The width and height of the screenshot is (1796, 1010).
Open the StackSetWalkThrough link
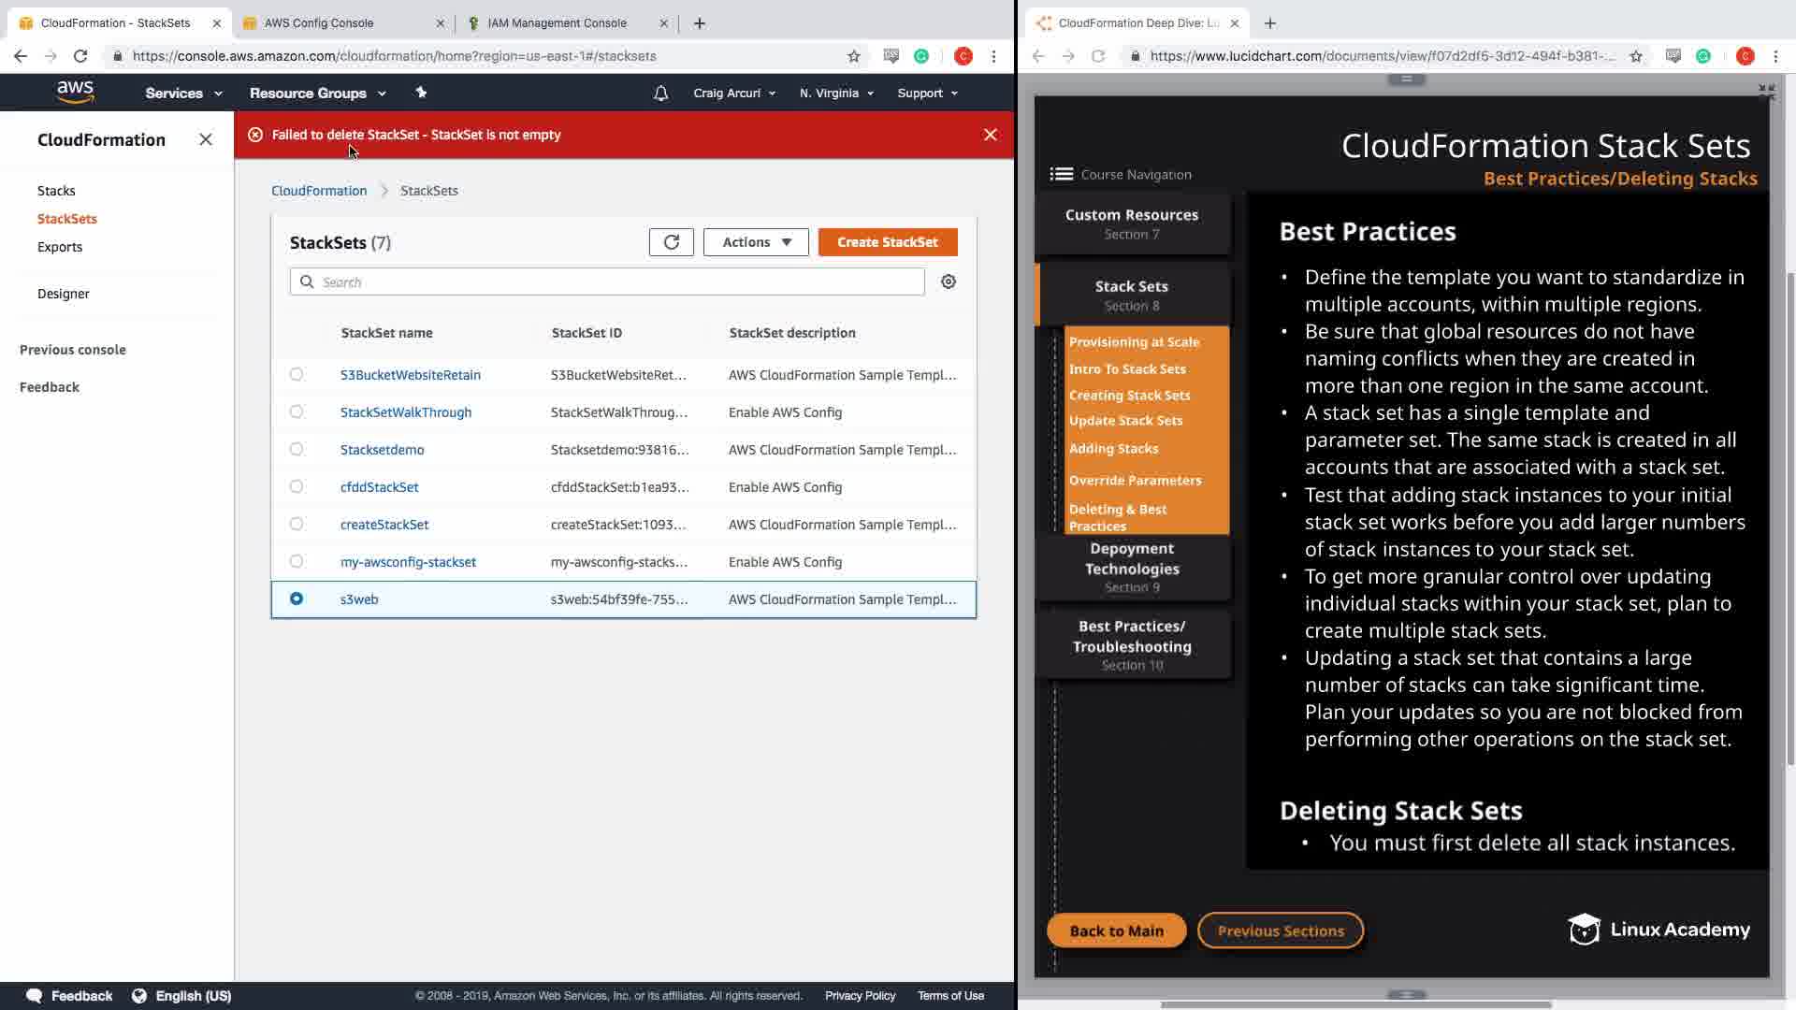[x=405, y=412]
